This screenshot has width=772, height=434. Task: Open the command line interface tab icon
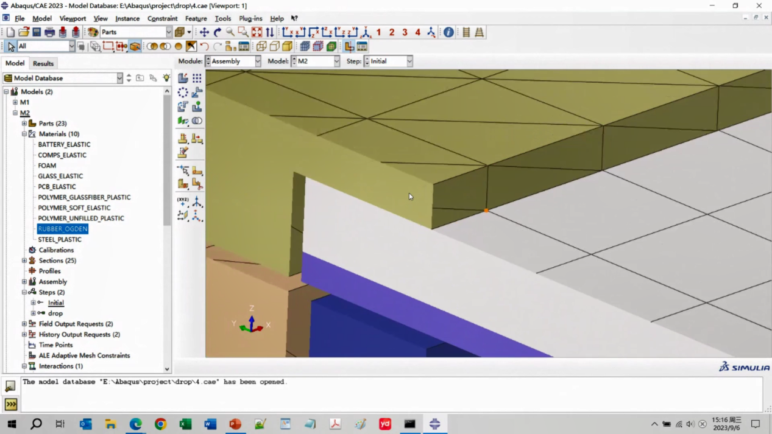(x=11, y=404)
